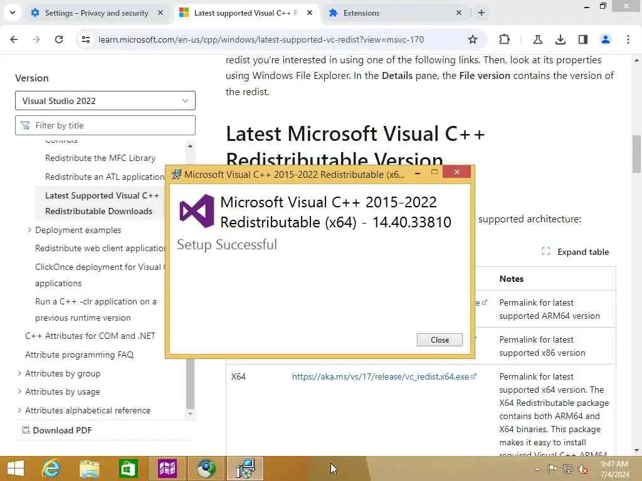Open the installer taskbar icon
This screenshot has height=481, width=642.
click(x=245, y=468)
